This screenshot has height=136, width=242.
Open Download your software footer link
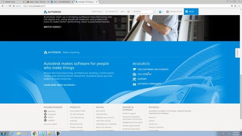point(106,124)
